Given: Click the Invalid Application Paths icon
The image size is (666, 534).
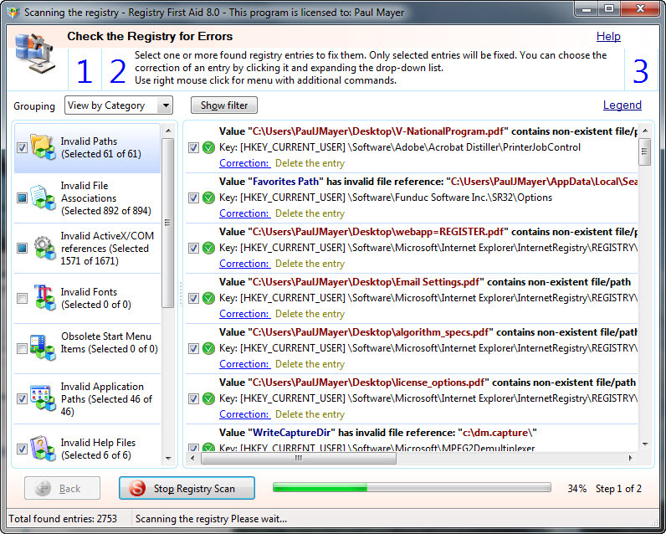Looking at the screenshot, I should [43, 398].
